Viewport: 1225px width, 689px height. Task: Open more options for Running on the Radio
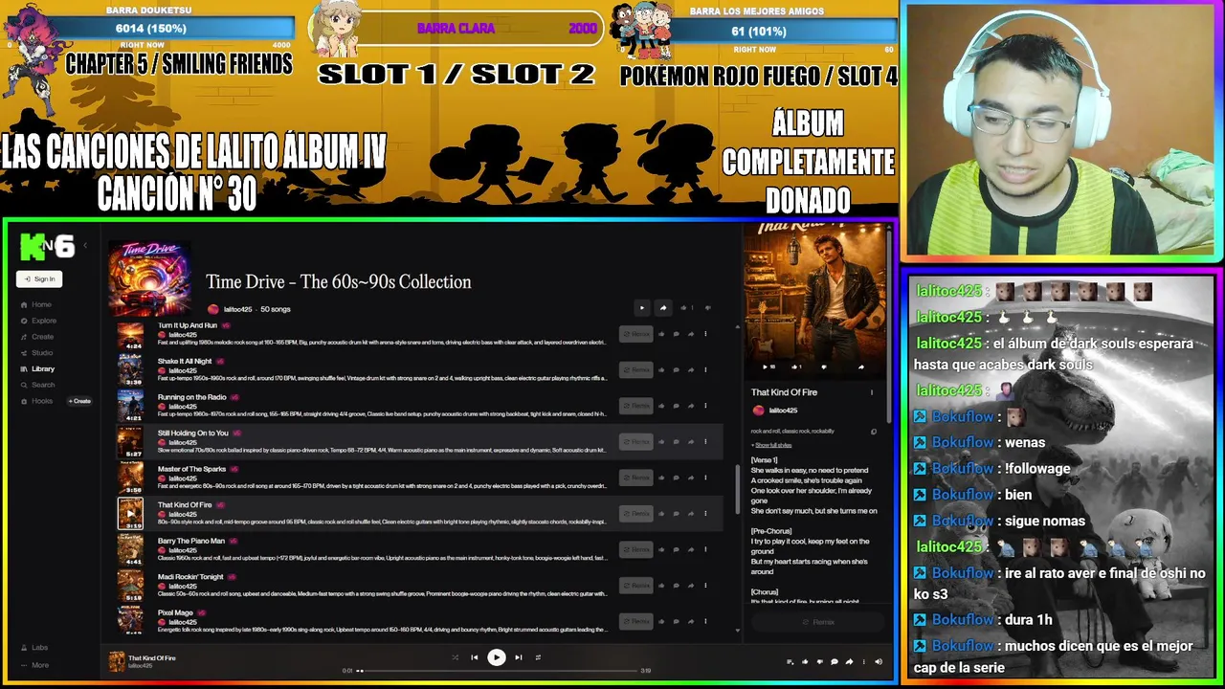point(705,406)
